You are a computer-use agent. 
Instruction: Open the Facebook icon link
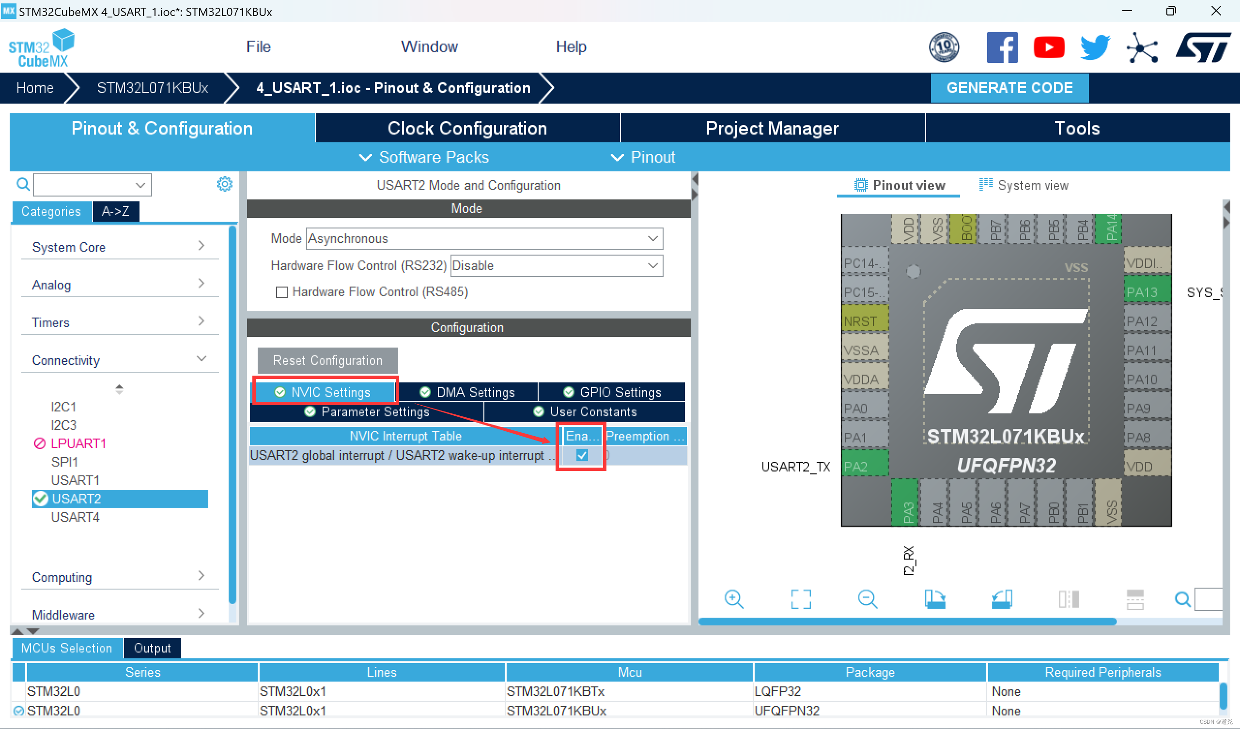tap(1002, 47)
